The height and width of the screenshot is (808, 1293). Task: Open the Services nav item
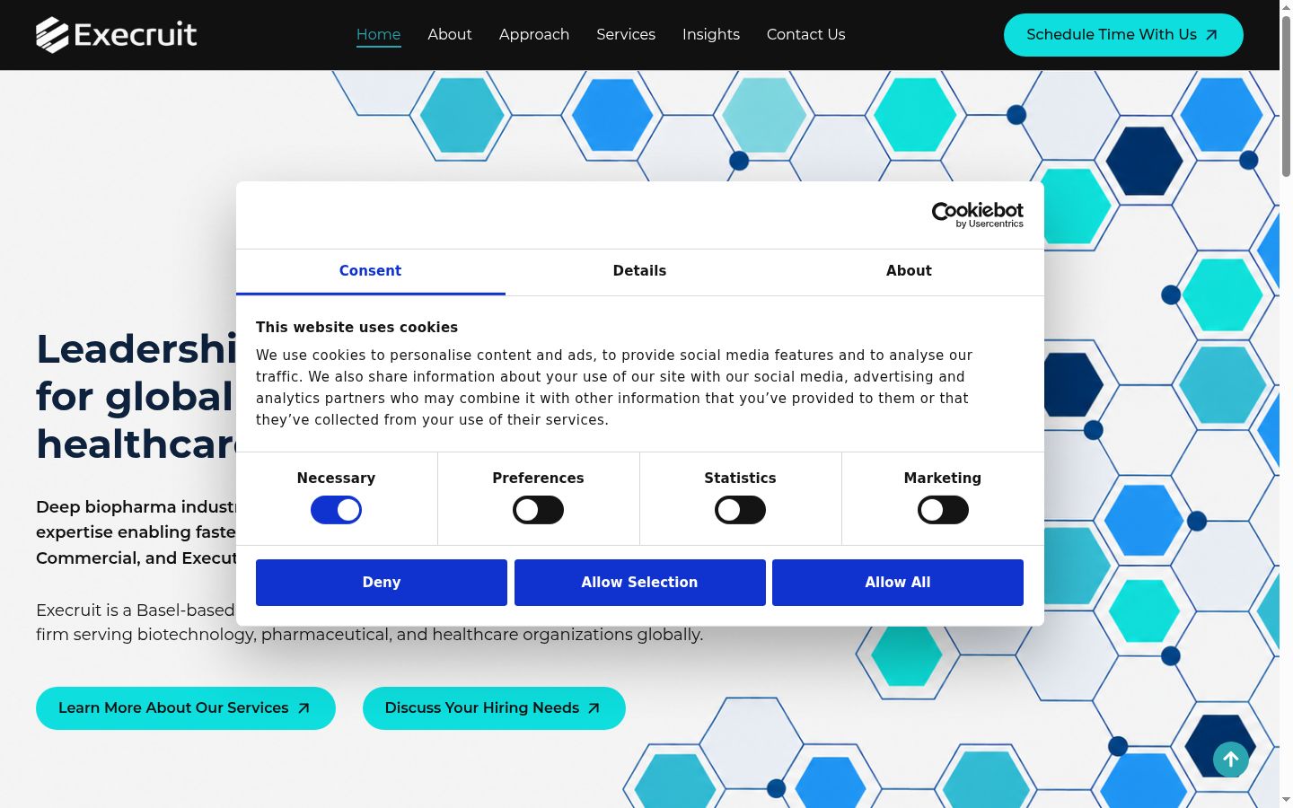[x=626, y=34]
